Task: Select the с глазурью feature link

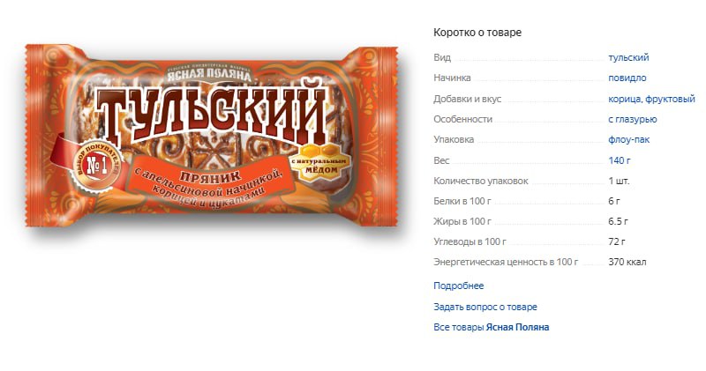Action: coord(633,119)
